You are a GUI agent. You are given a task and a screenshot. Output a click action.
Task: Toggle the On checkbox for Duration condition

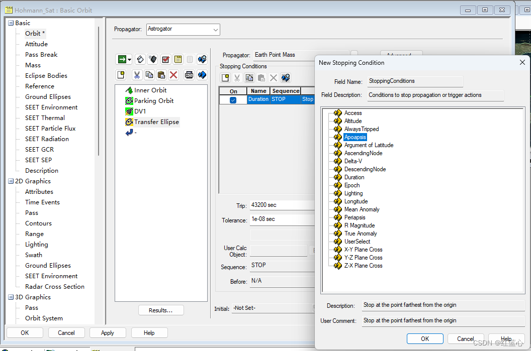233,100
